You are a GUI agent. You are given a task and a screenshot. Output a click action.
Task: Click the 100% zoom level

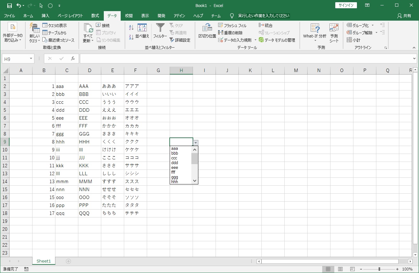(408, 269)
